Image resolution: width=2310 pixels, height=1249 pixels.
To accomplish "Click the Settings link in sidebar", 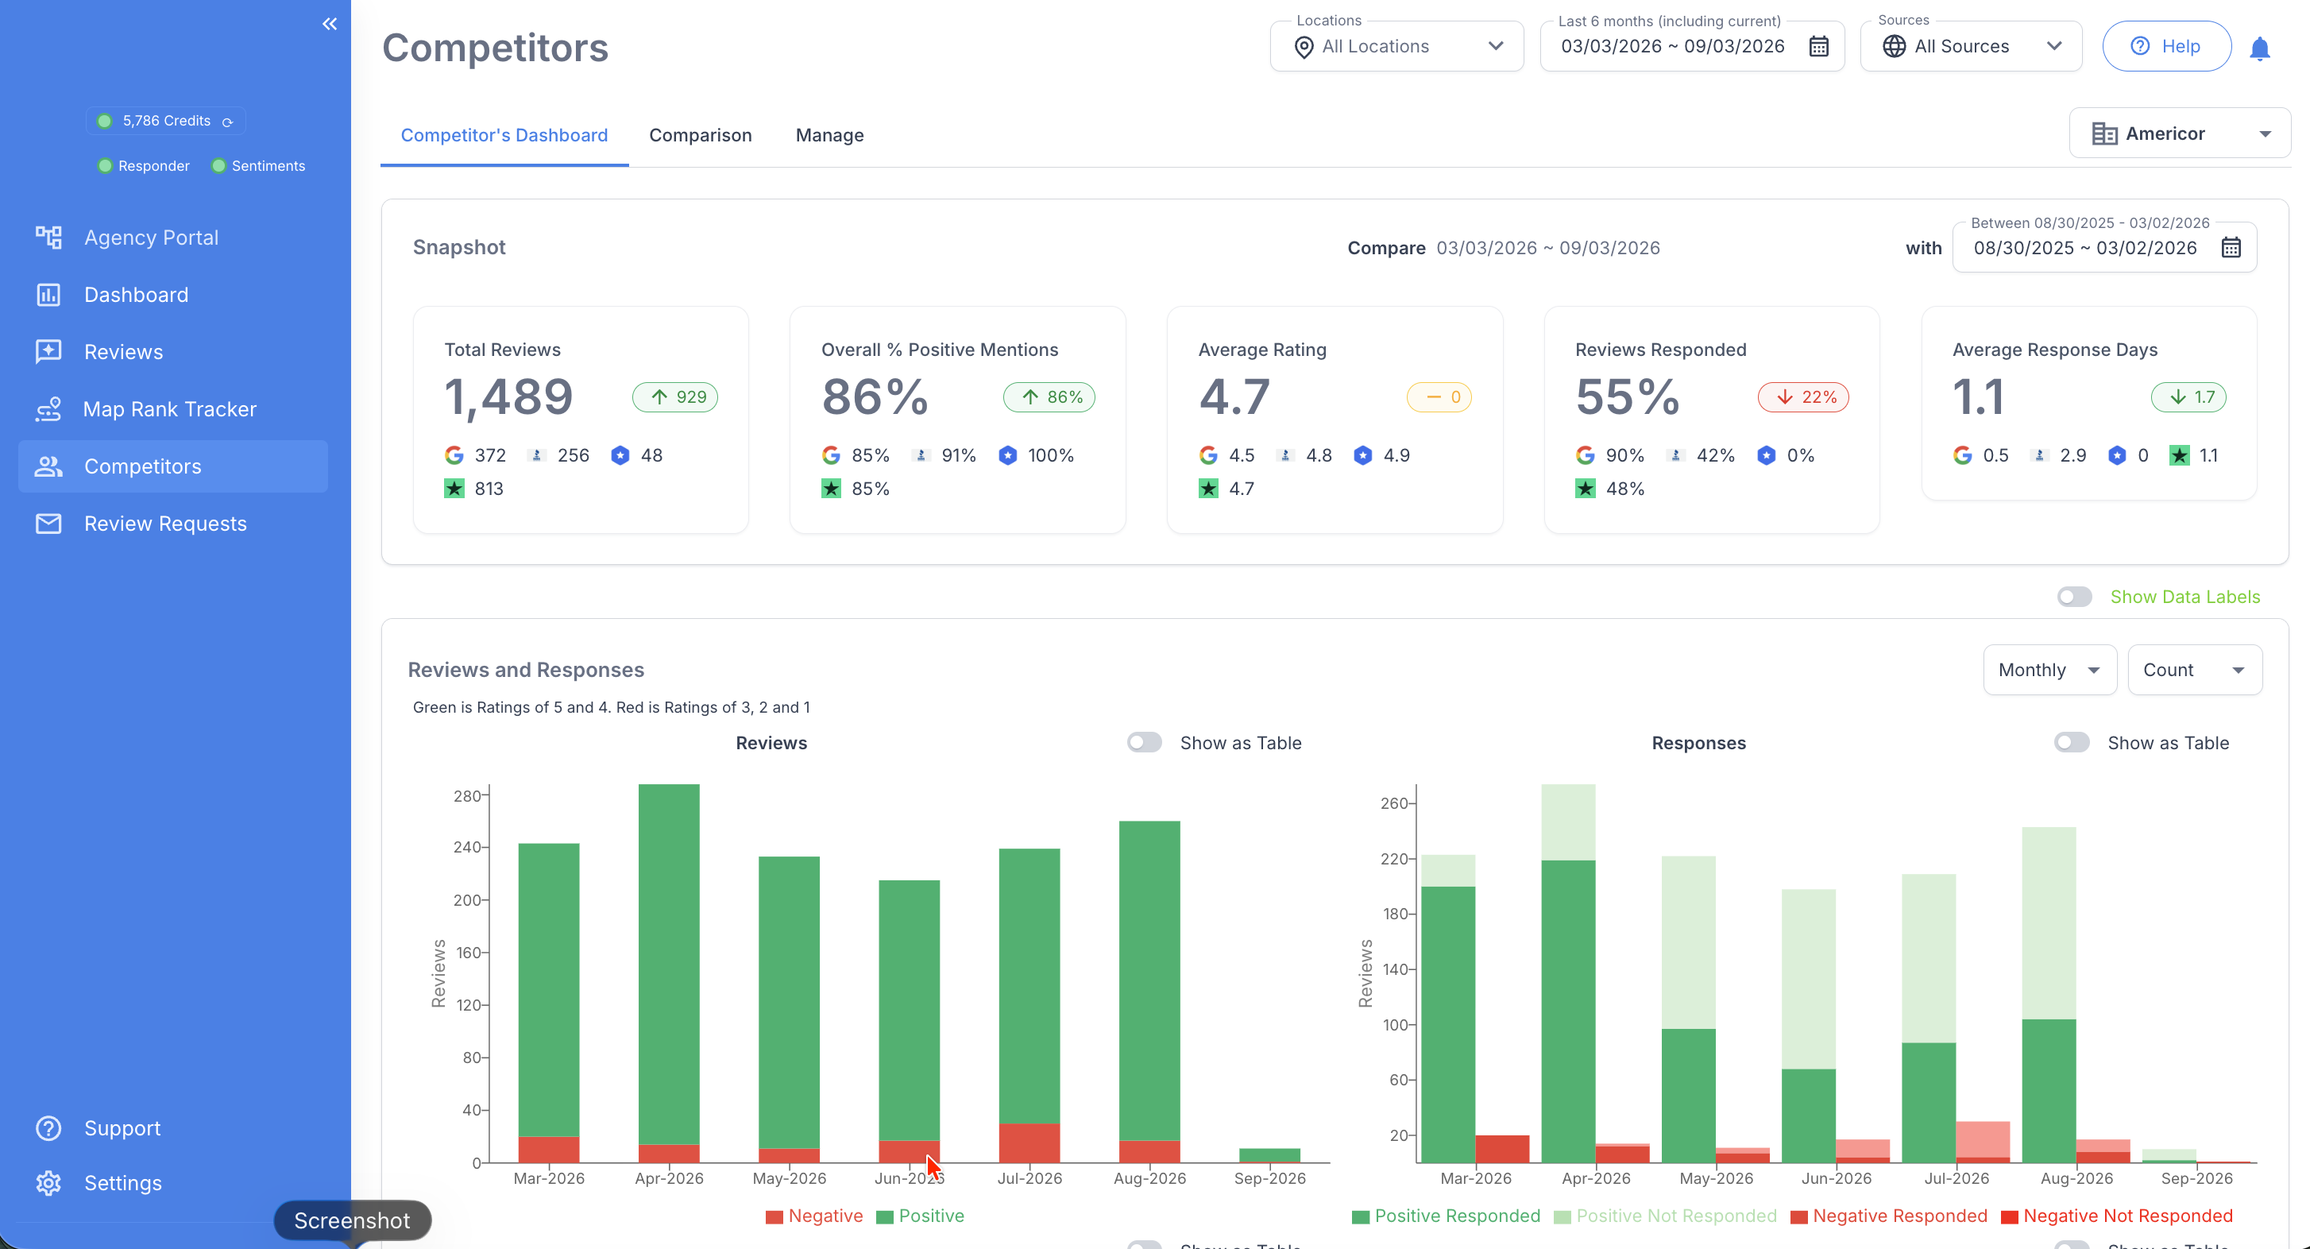I will pos(123,1182).
